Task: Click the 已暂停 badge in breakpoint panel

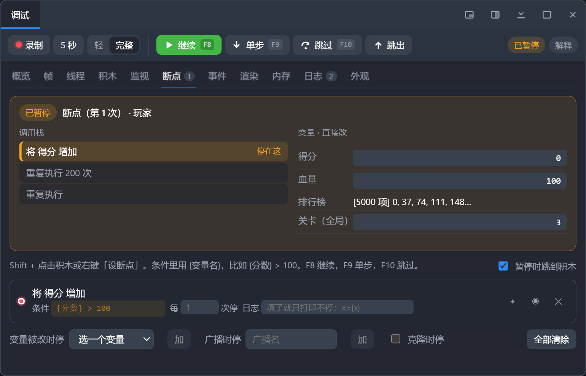Action: [x=38, y=113]
